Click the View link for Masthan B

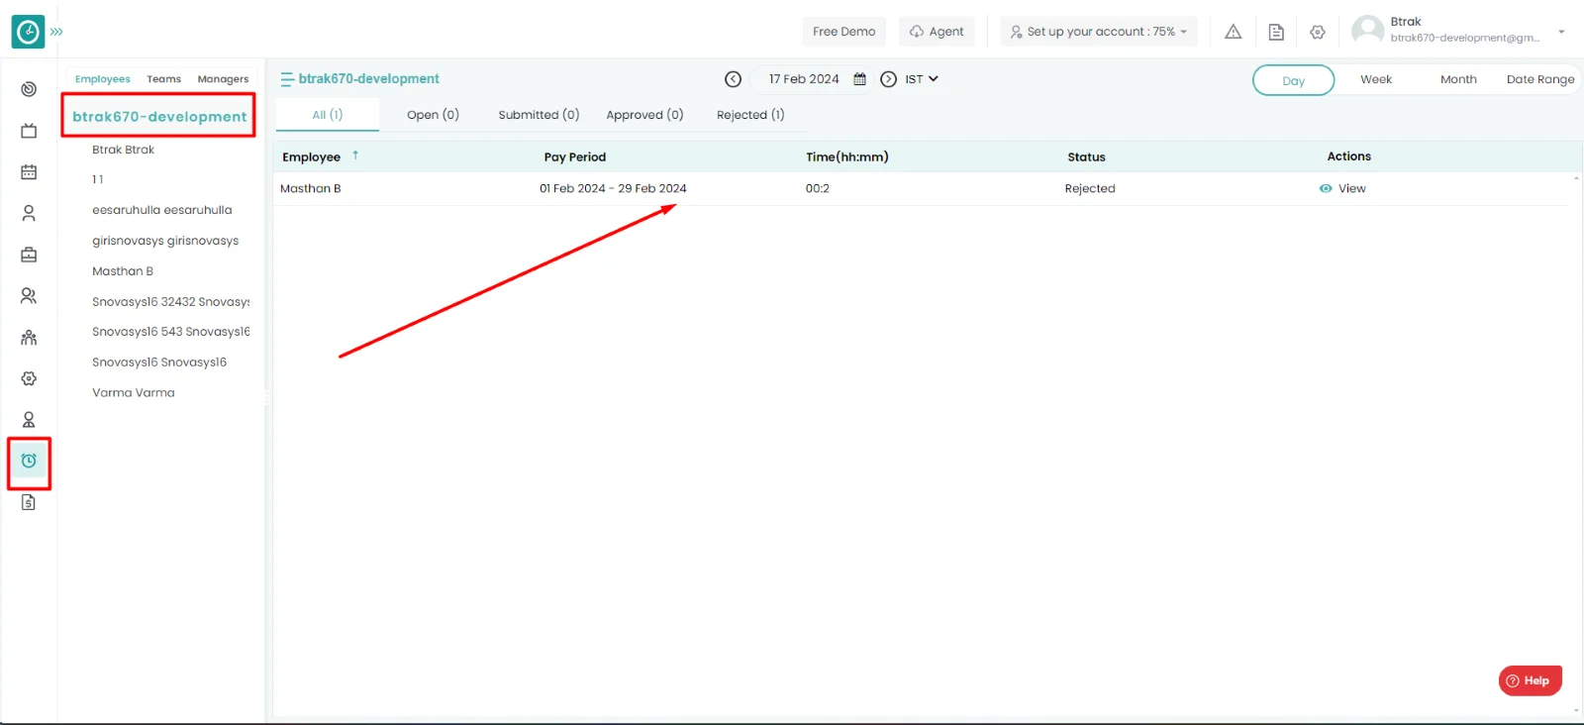point(1351,188)
